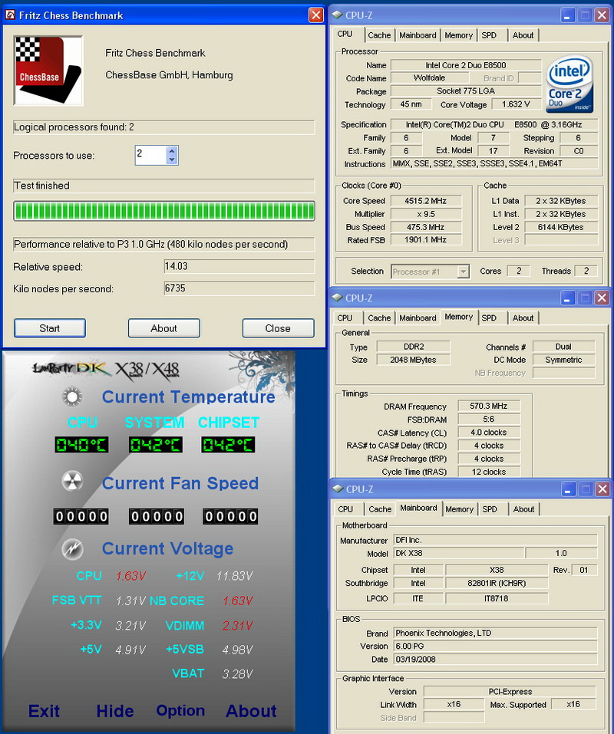Click the Core Speed value 4515.2 MHz
Image resolution: width=614 pixels, height=734 pixels.
coord(426,201)
